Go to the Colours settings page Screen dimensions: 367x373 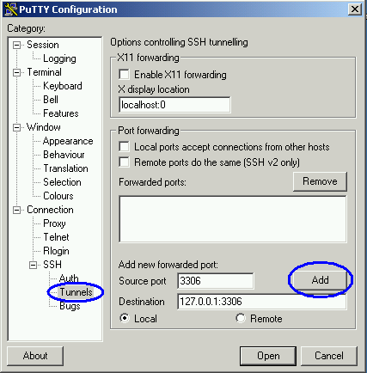[58, 196]
